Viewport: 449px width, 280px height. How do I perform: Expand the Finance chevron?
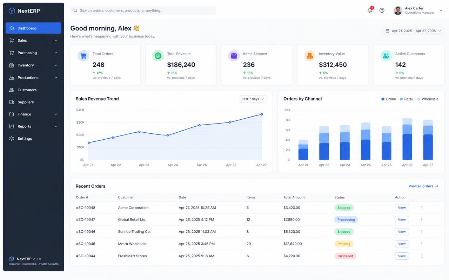(x=56, y=114)
